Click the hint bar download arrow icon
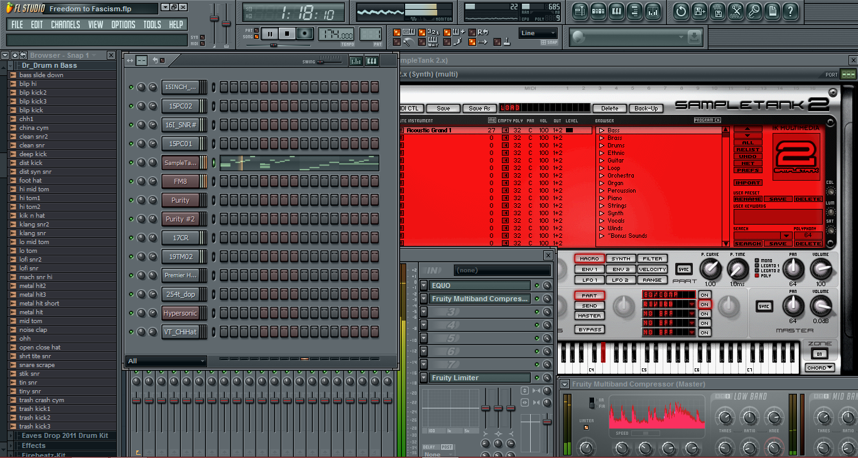Viewport: 858px width, 458px height. 694,37
